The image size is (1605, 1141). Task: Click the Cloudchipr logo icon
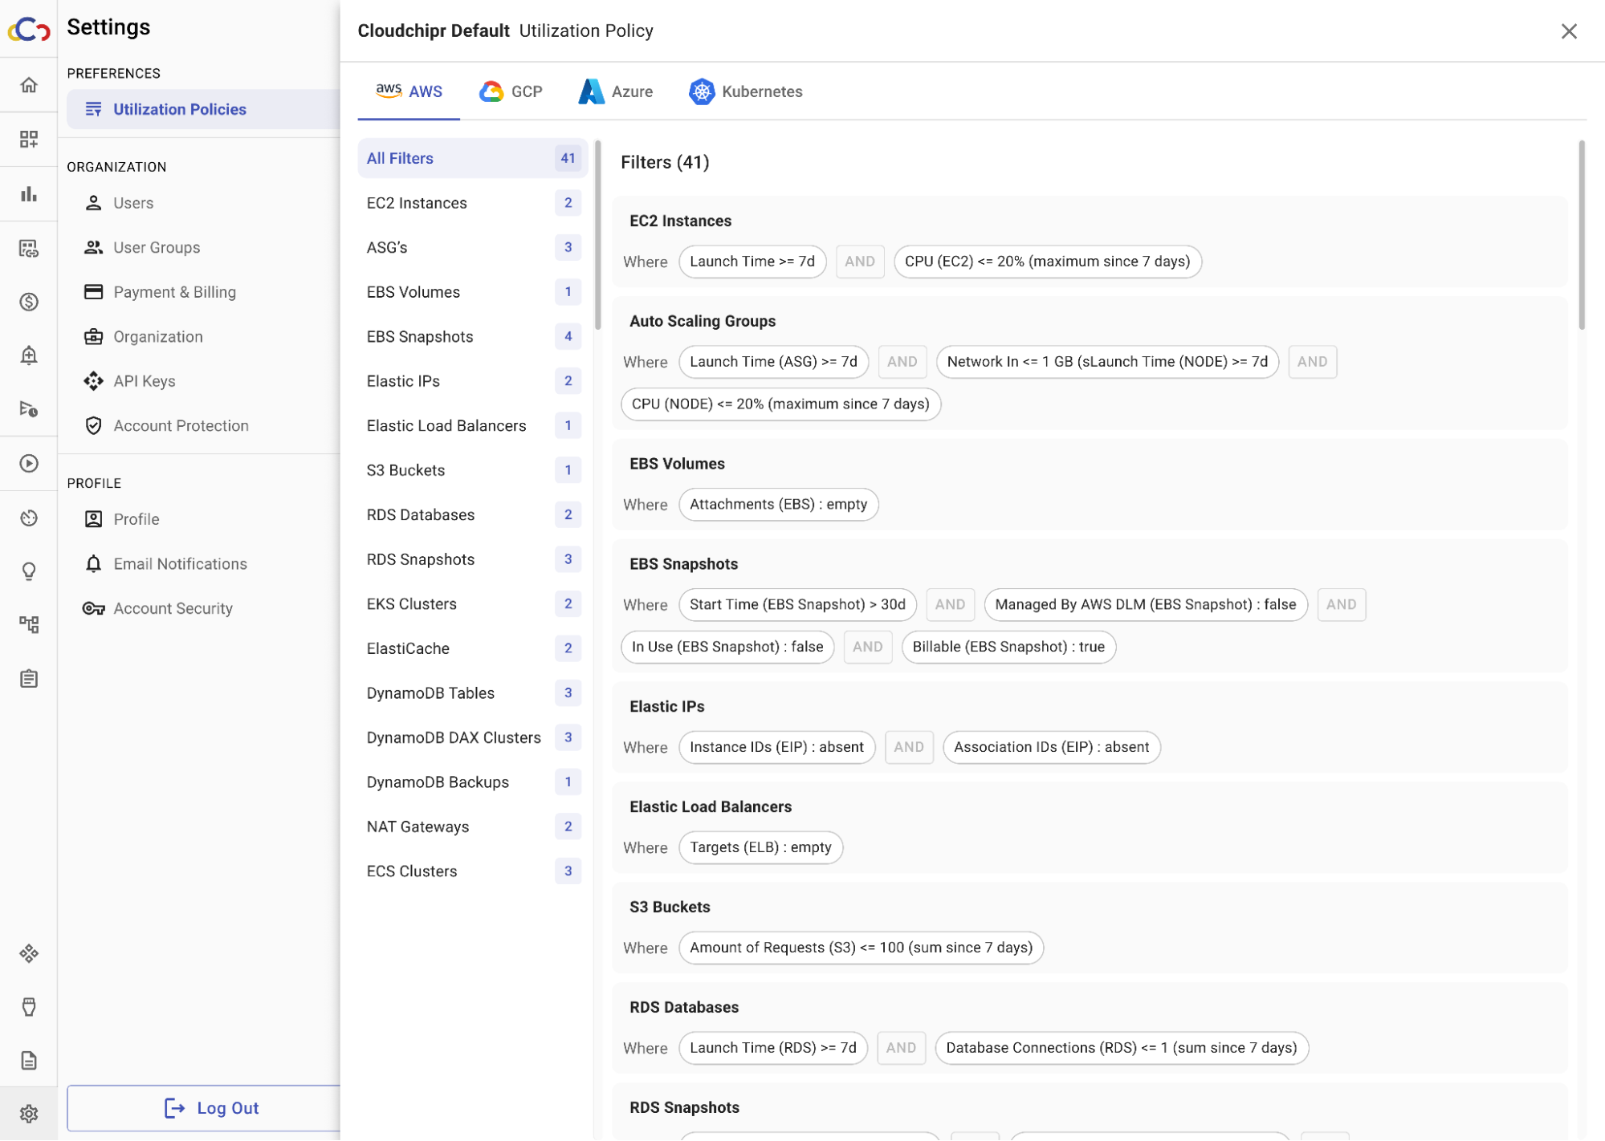(29, 30)
